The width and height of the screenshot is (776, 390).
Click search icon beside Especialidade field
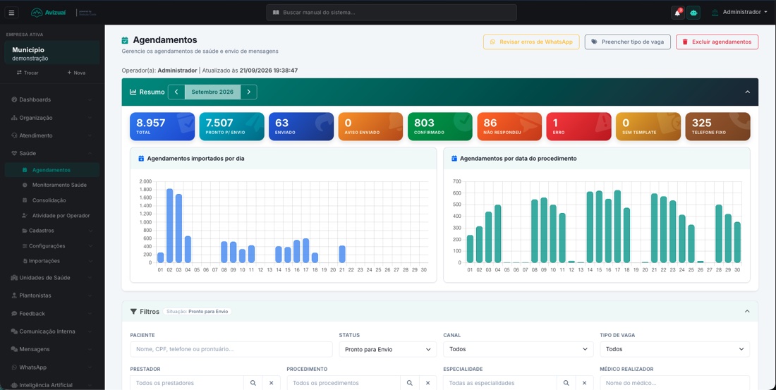pyautogui.click(x=566, y=383)
